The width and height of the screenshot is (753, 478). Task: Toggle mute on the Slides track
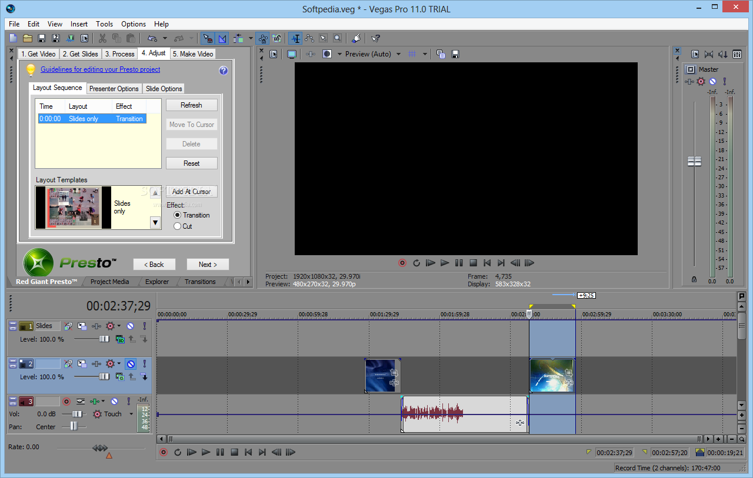[x=130, y=326]
